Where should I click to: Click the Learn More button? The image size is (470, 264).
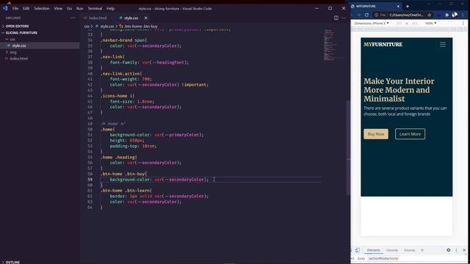click(x=410, y=133)
